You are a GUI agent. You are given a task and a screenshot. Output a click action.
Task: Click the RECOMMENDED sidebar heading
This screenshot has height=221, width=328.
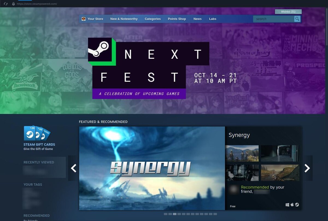[x=37, y=216]
